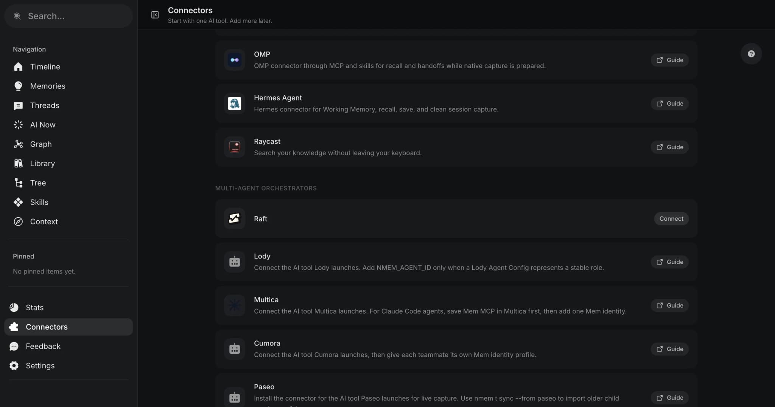Go to Context in the sidebar
Image resolution: width=775 pixels, height=407 pixels.
tap(68, 221)
